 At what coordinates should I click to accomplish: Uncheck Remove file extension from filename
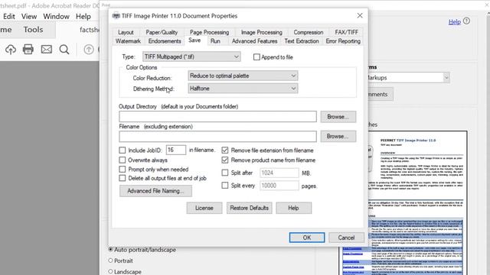point(224,150)
